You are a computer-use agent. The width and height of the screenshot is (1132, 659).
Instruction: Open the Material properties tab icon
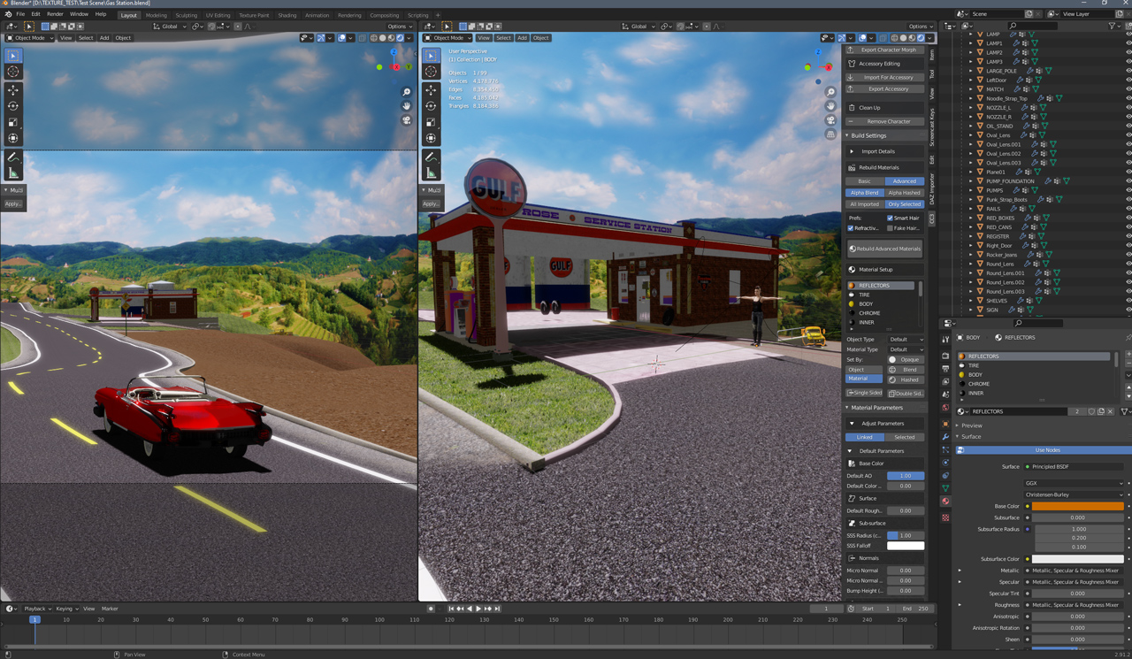click(x=945, y=501)
